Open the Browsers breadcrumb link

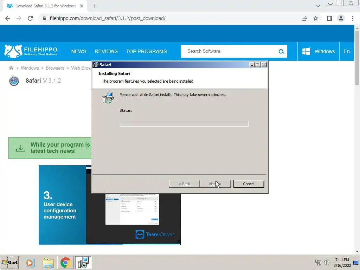coord(55,68)
